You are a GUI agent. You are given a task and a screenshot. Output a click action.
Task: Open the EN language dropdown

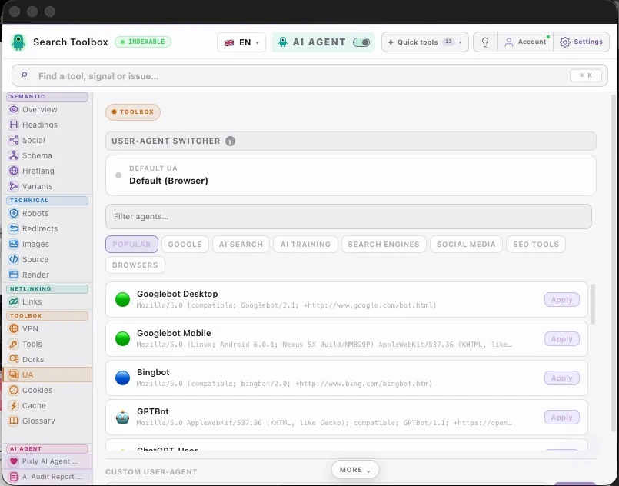pos(241,42)
